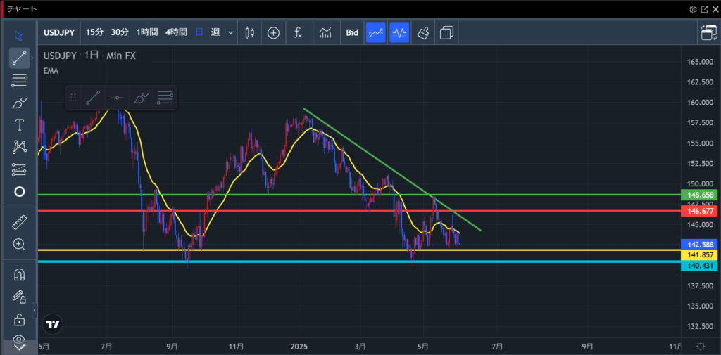Click the USDJPY symbol search
This screenshot has height=355, width=721.
(x=60, y=32)
